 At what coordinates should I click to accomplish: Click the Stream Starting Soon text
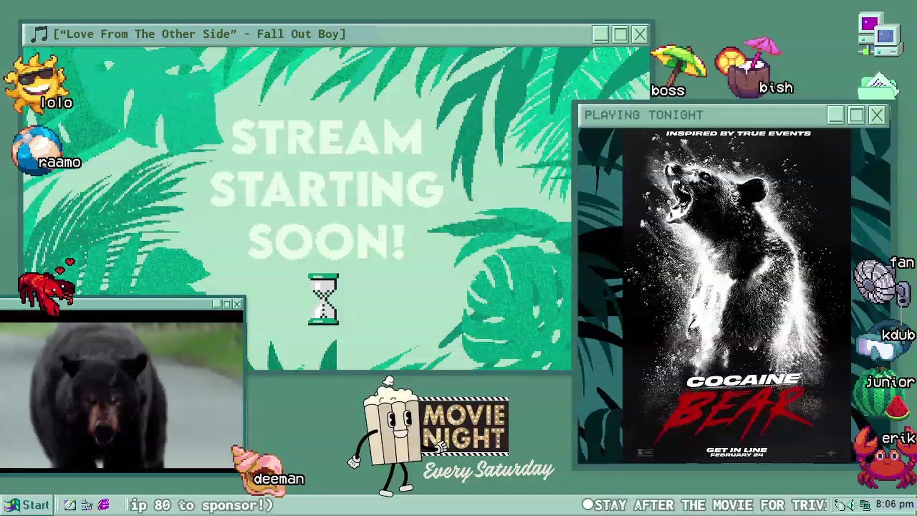click(x=327, y=189)
